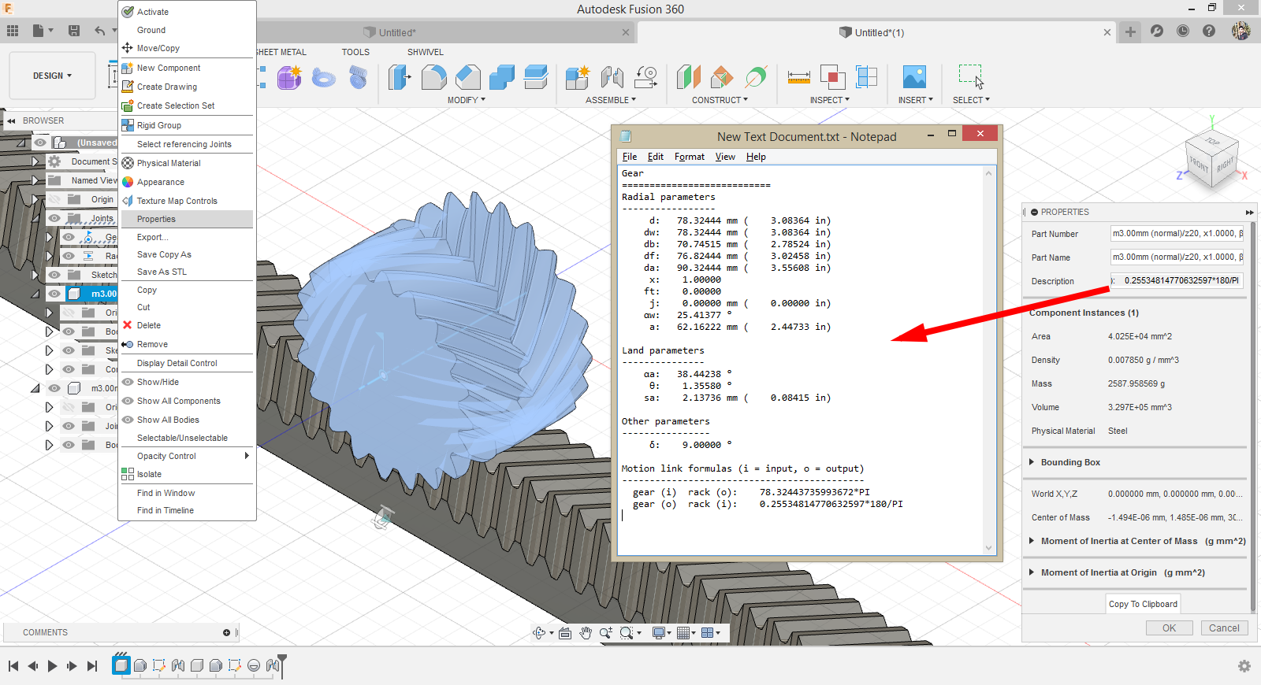Click Cancel in the Properties panel
The width and height of the screenshot is (1261, 685).
(1224, 628)
